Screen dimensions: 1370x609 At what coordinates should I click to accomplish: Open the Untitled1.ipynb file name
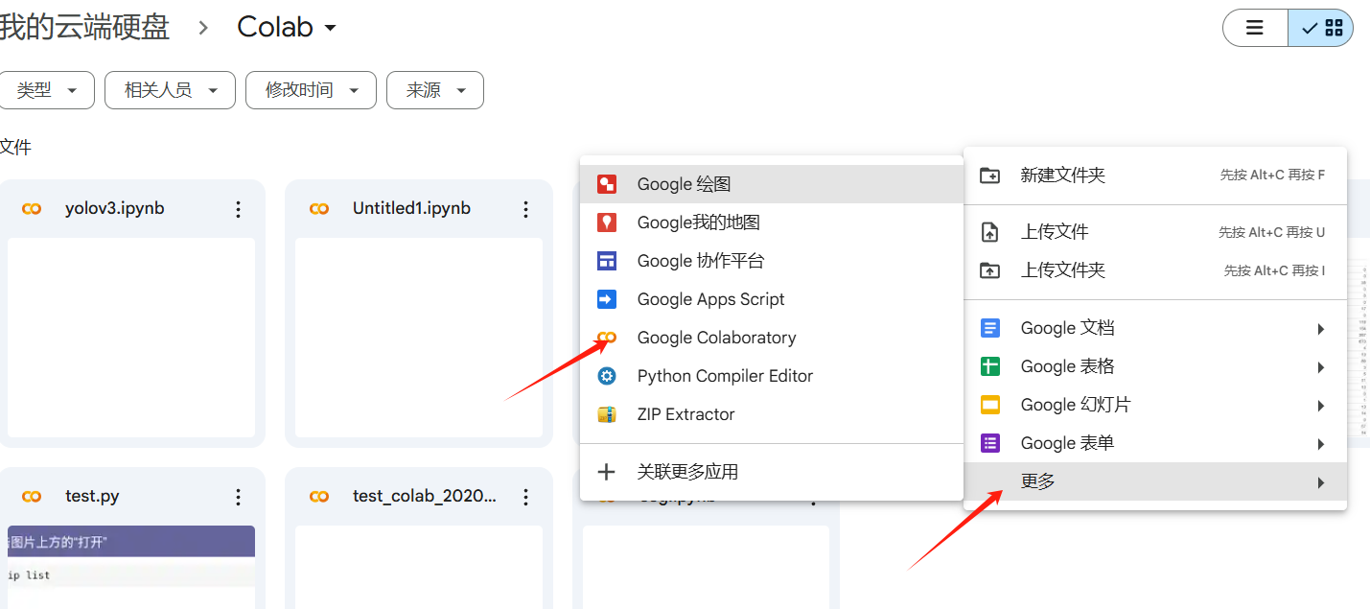point(412,208)
